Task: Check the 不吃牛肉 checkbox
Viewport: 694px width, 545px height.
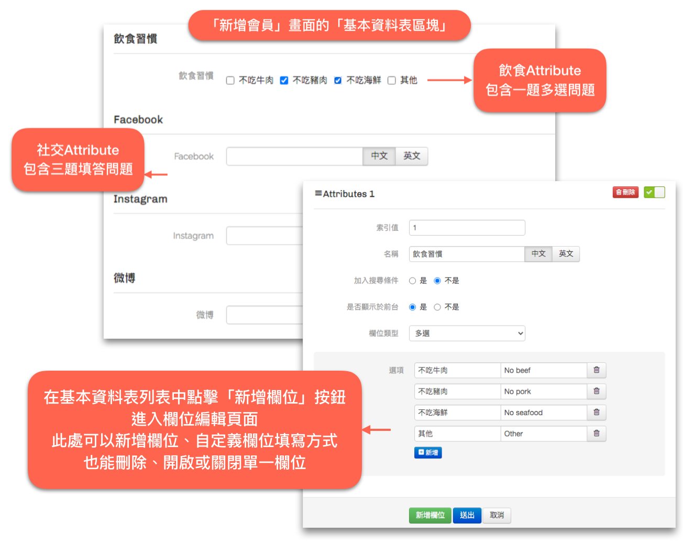Action: tap(230, 80)
